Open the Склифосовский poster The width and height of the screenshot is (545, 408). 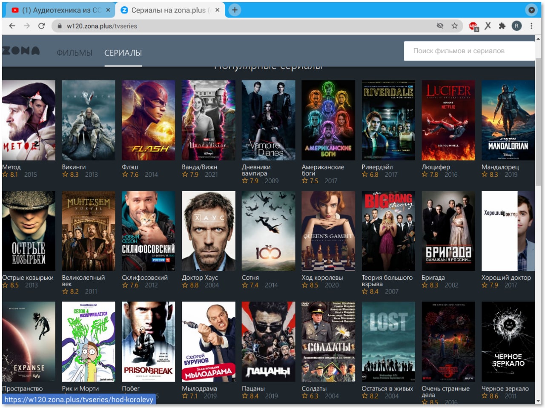point(148,231)
